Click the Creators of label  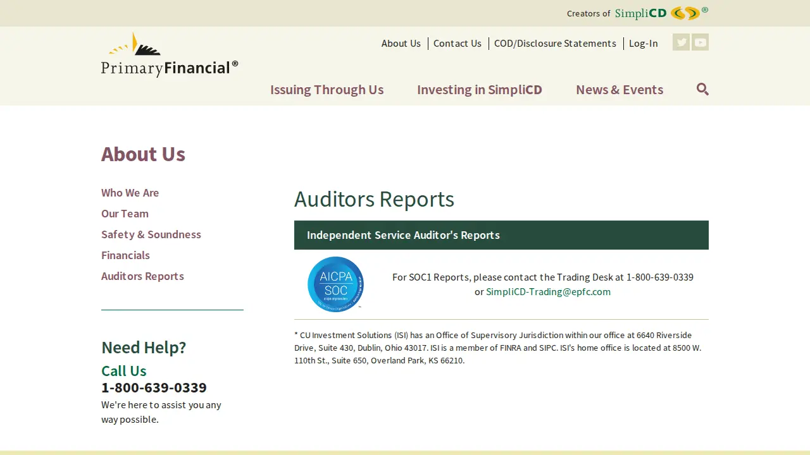coord(589,14)
